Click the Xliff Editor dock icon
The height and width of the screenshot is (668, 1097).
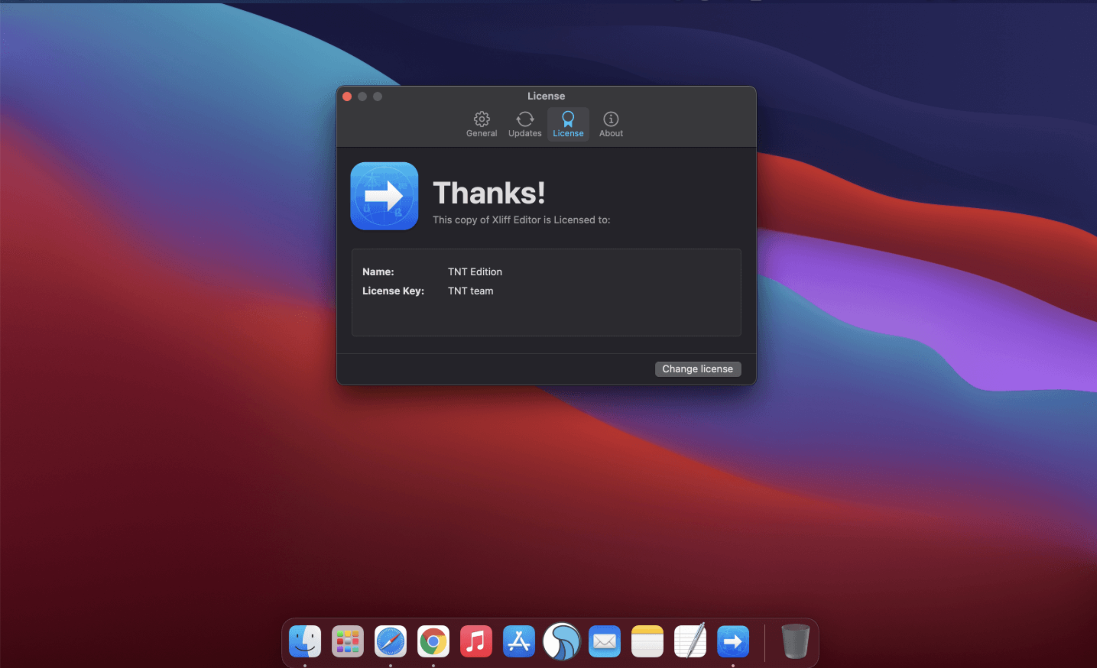pyautogui.click(x=733, y=641)
